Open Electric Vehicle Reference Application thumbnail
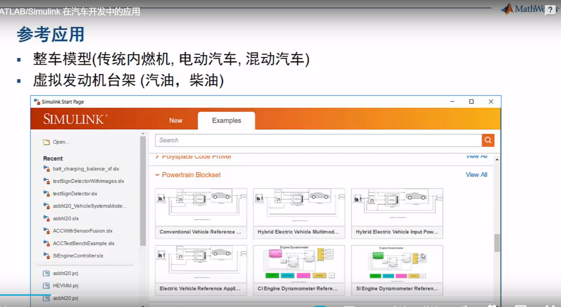Screen dimensions: 561x307 click(x=201, y=264)
